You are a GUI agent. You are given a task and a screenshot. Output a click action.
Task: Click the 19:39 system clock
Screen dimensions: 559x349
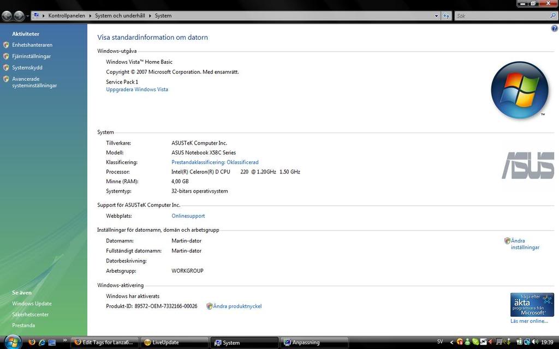[x=547, y=342]
